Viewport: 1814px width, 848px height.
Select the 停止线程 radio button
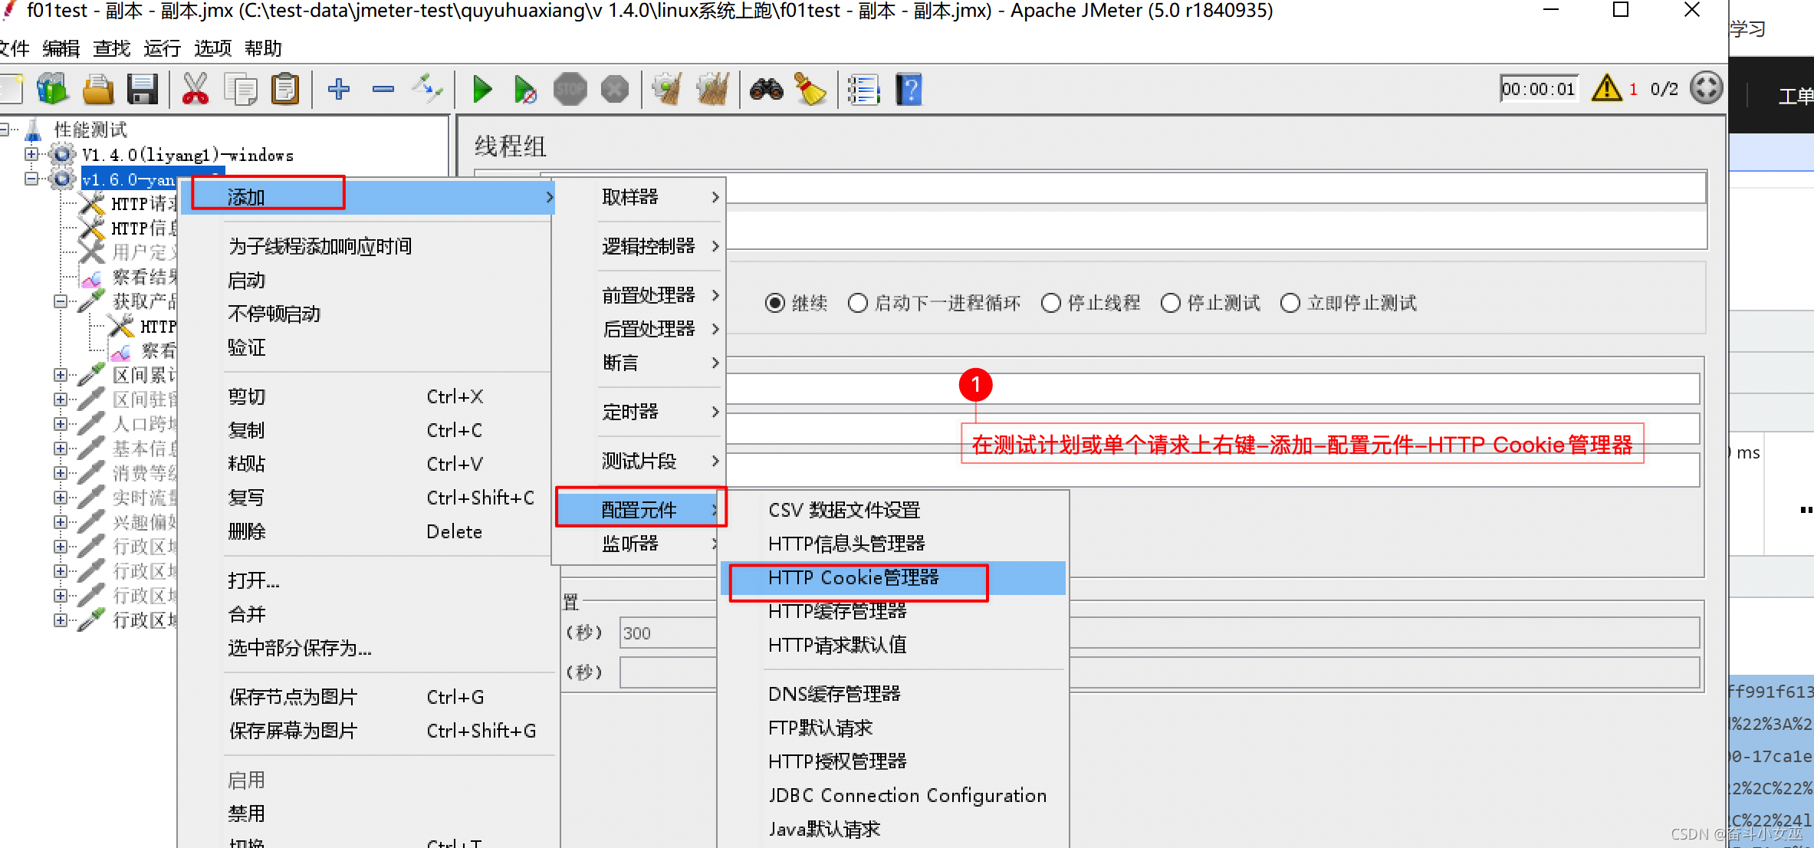coord(1051,303)
